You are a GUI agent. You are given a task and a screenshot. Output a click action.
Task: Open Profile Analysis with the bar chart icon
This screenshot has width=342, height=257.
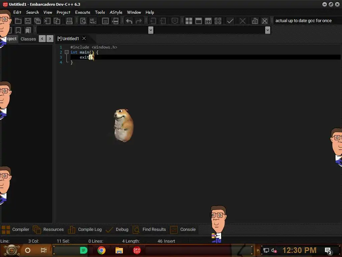(x=255, y=21)
